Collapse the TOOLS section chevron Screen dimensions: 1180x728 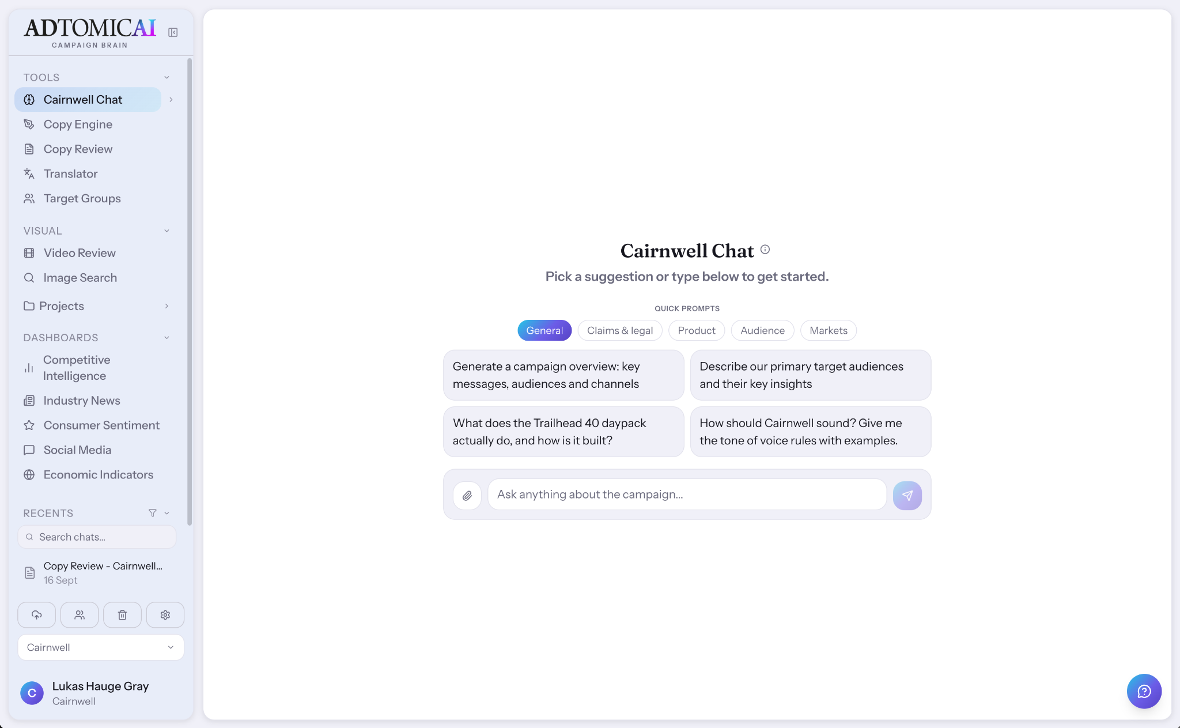[x=167, y=77]
